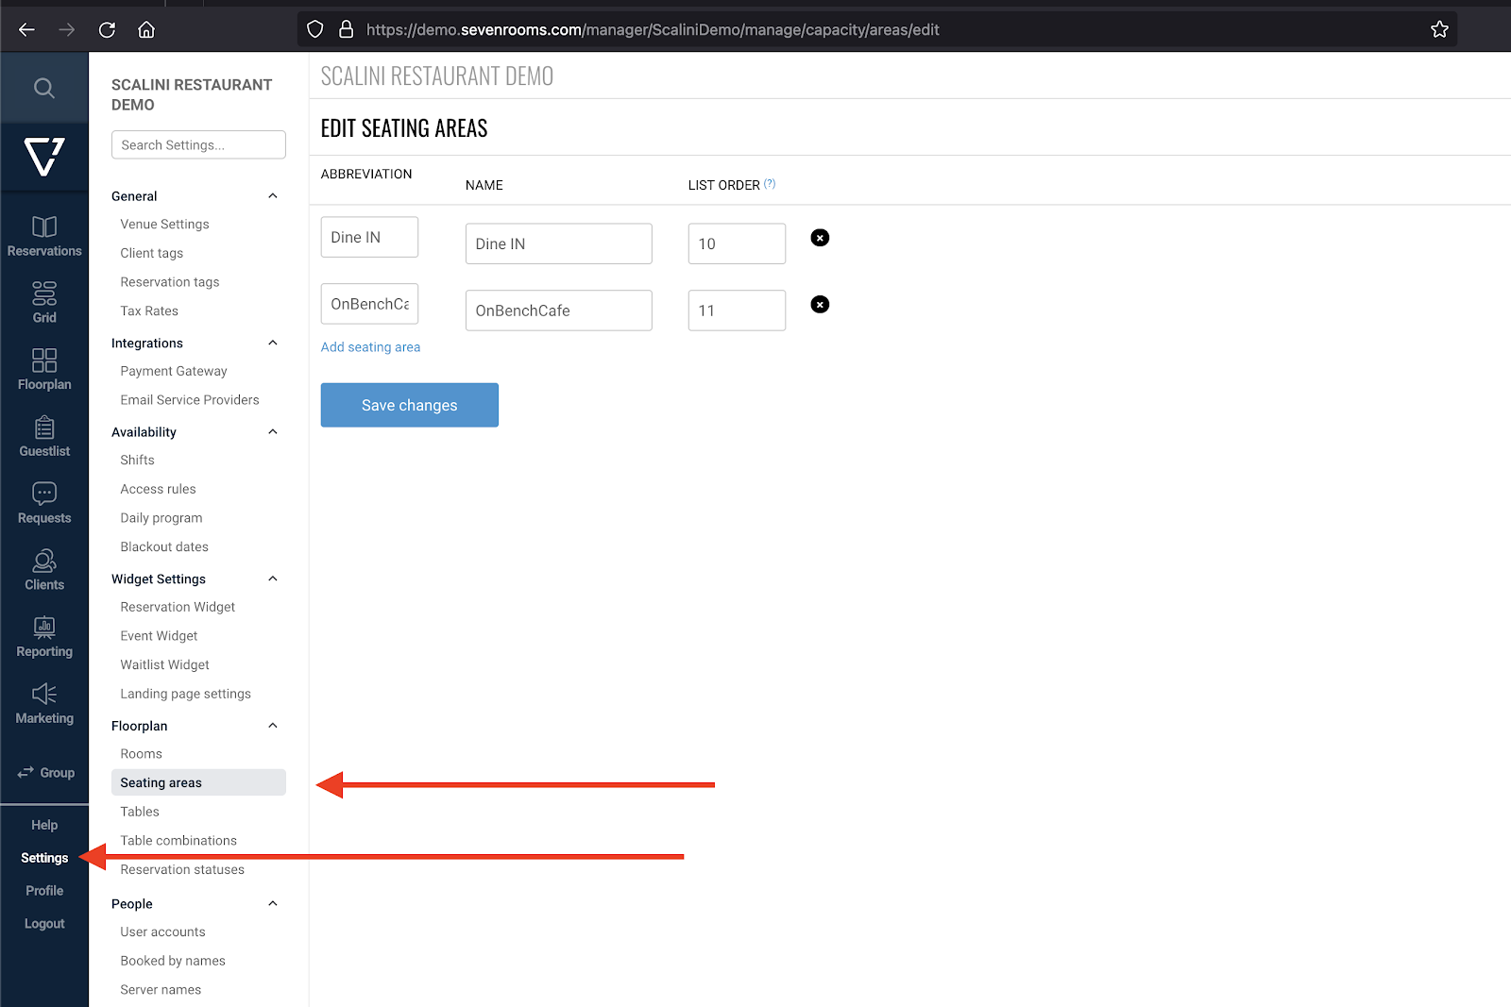Open the Marketing megaphone icon
The image size is (1511, 1007).
[x=44, y=695]
